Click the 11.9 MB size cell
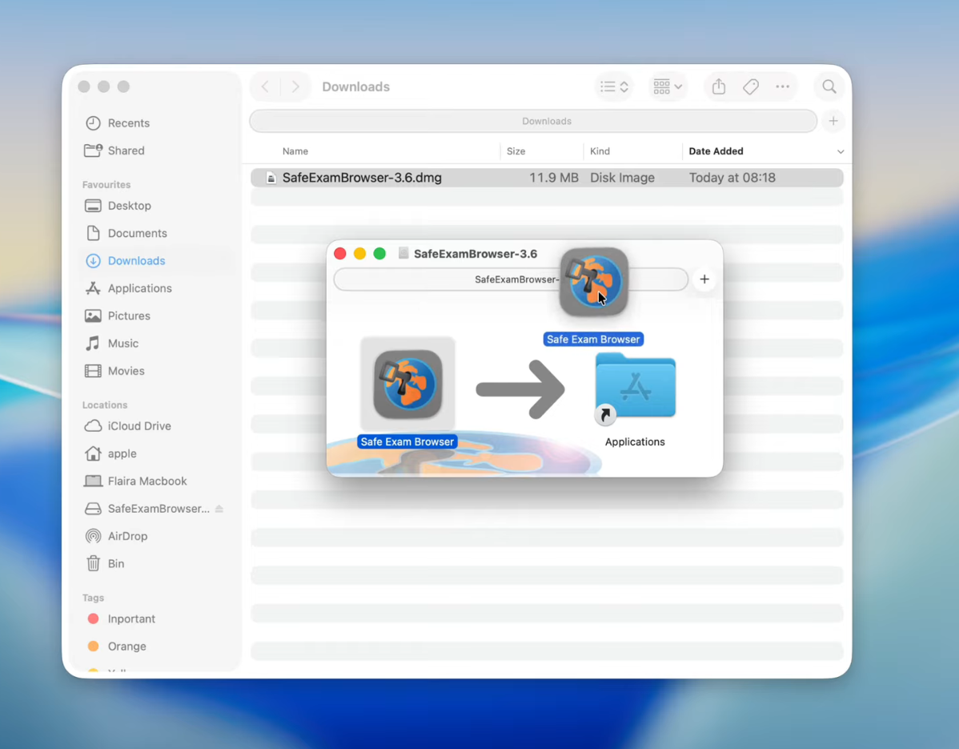The height and width of the screenshot is (749, 959). click(x=553, y=178)
